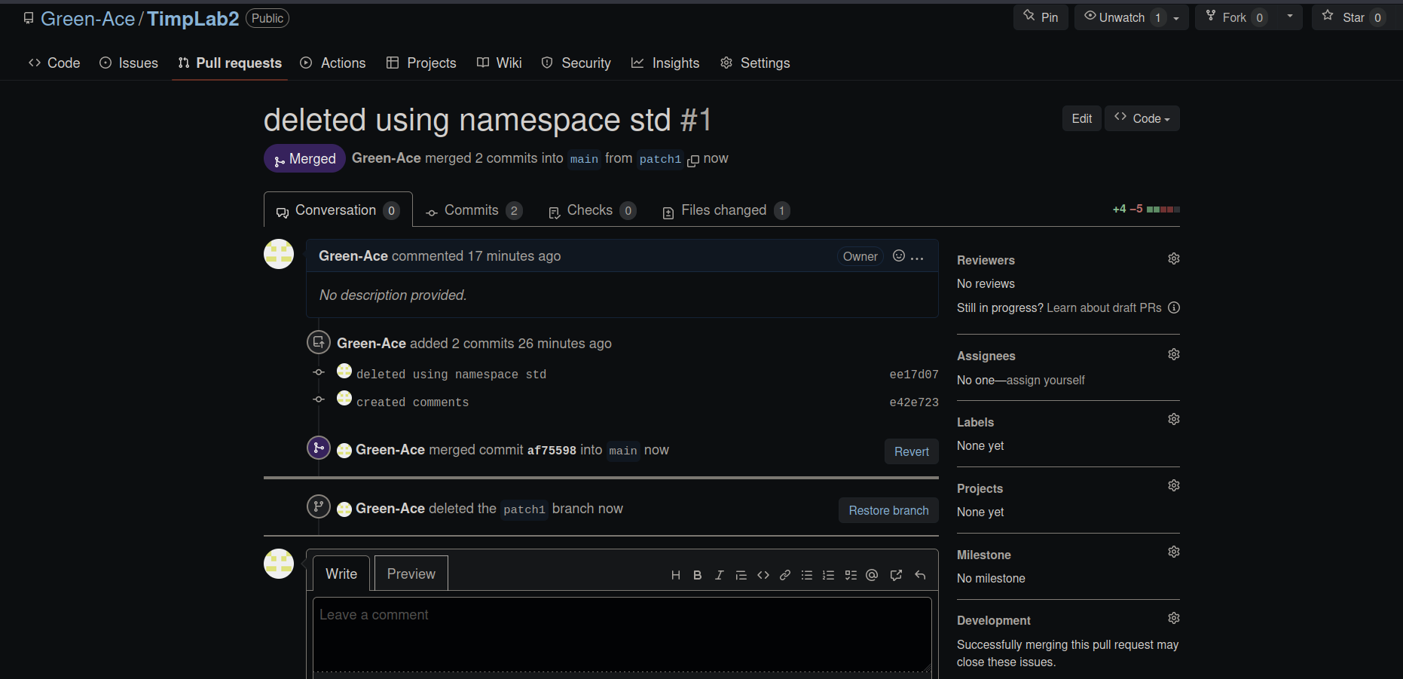Add an emoji reaction to Green-Ace's comment
1403x679 pixels.
pos(898,256)
